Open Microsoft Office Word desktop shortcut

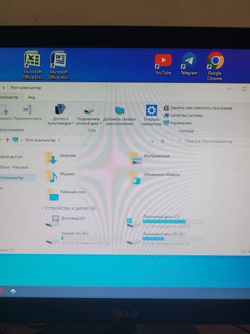tap(59, 65)
